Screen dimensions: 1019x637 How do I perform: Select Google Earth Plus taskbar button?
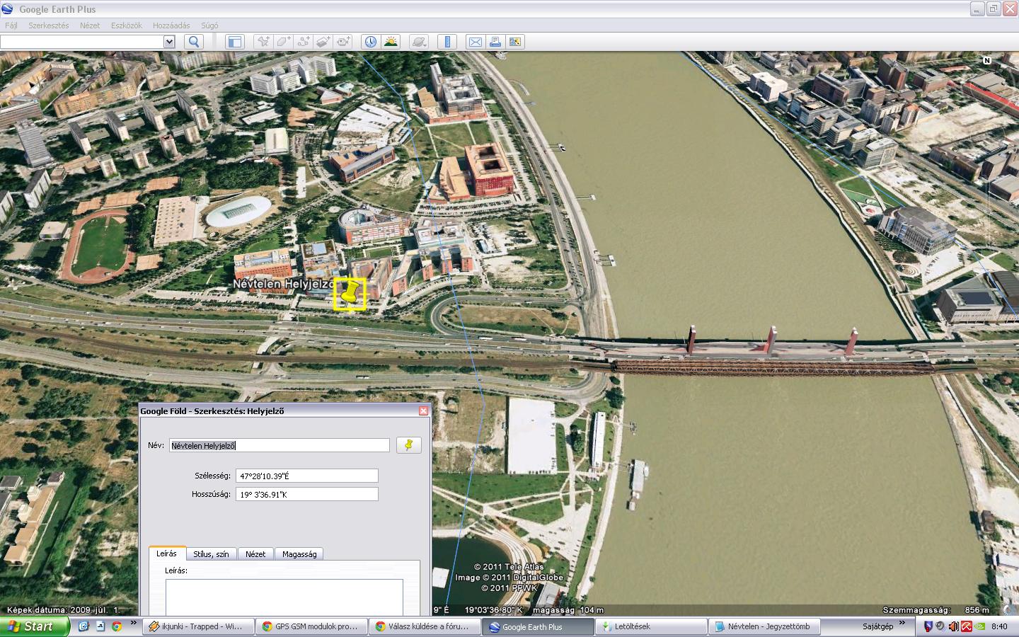point(538,626)
